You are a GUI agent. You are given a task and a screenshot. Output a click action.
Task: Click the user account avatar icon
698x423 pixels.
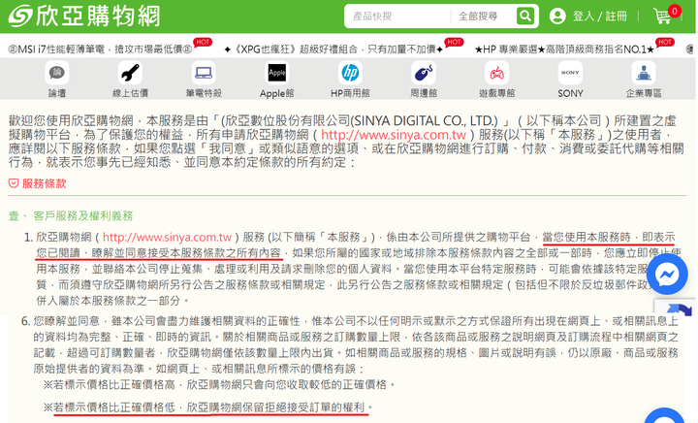pos(556,16)
